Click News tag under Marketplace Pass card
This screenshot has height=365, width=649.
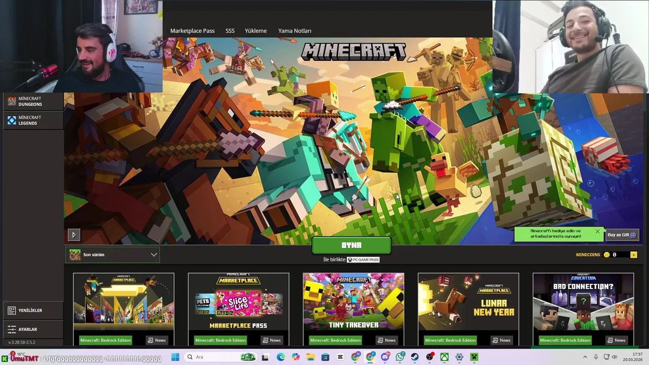[x=272, y=340]
